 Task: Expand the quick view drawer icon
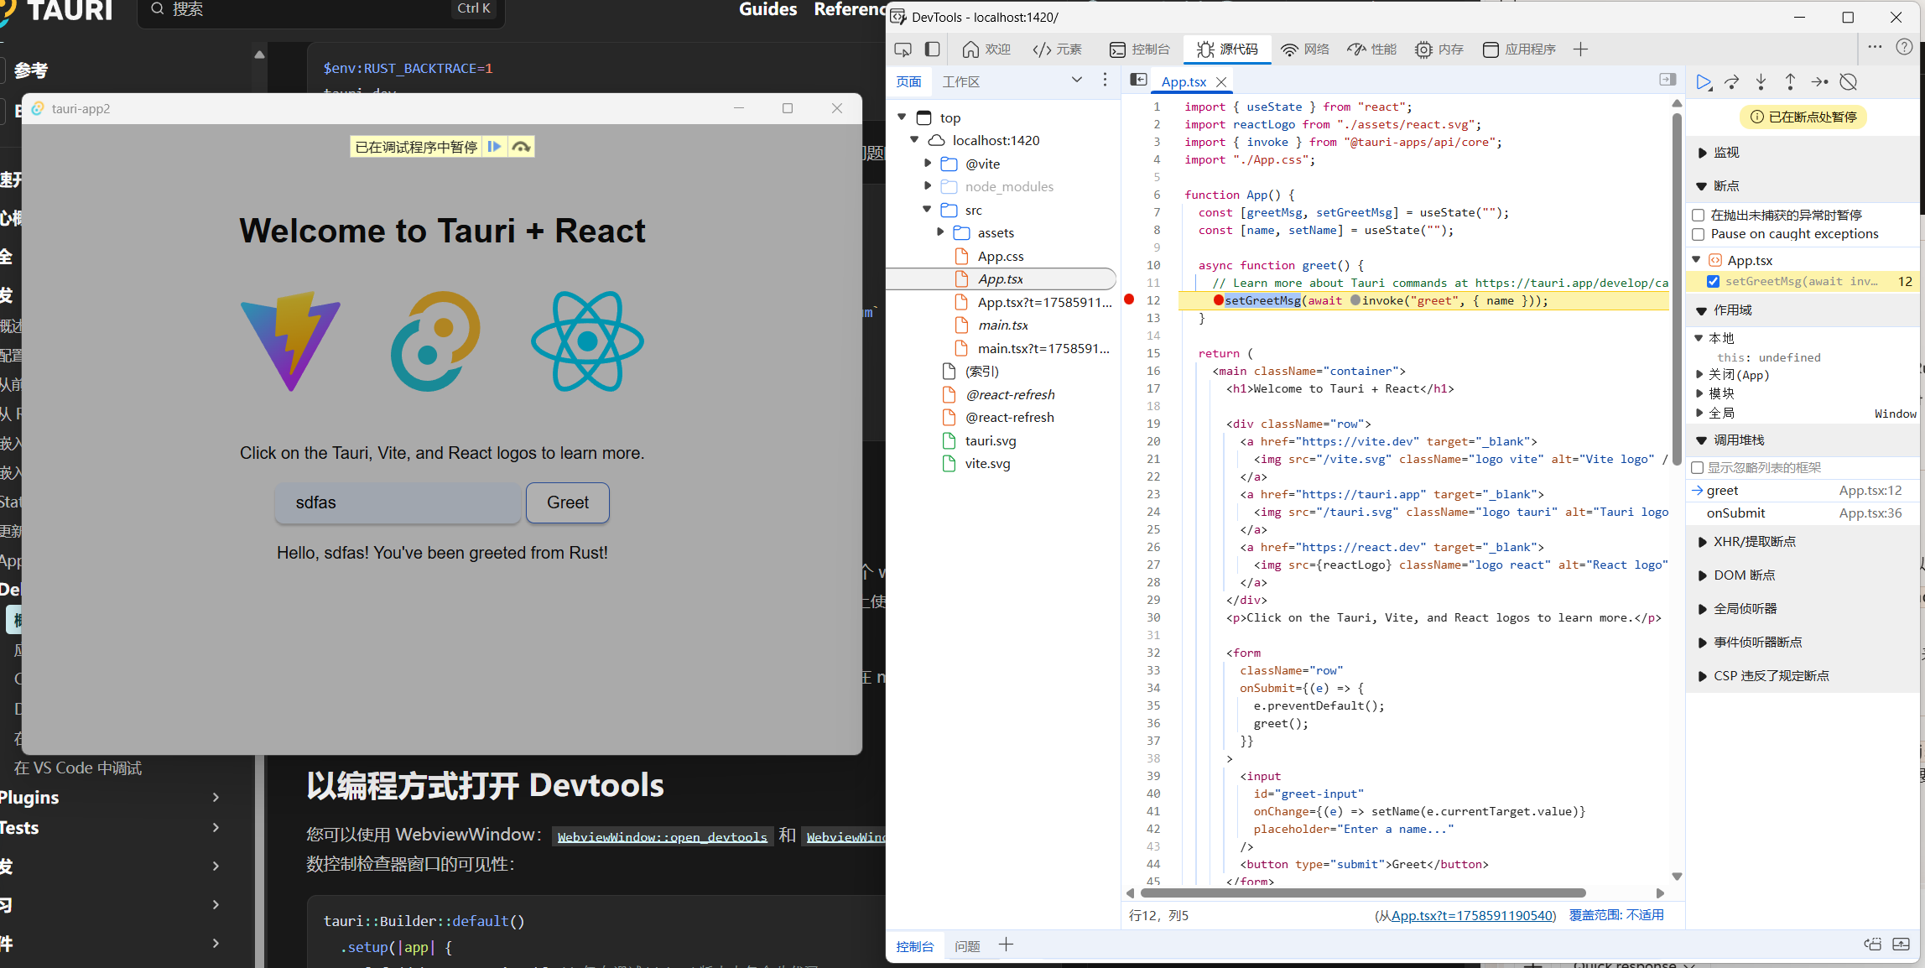[1901, 945]
